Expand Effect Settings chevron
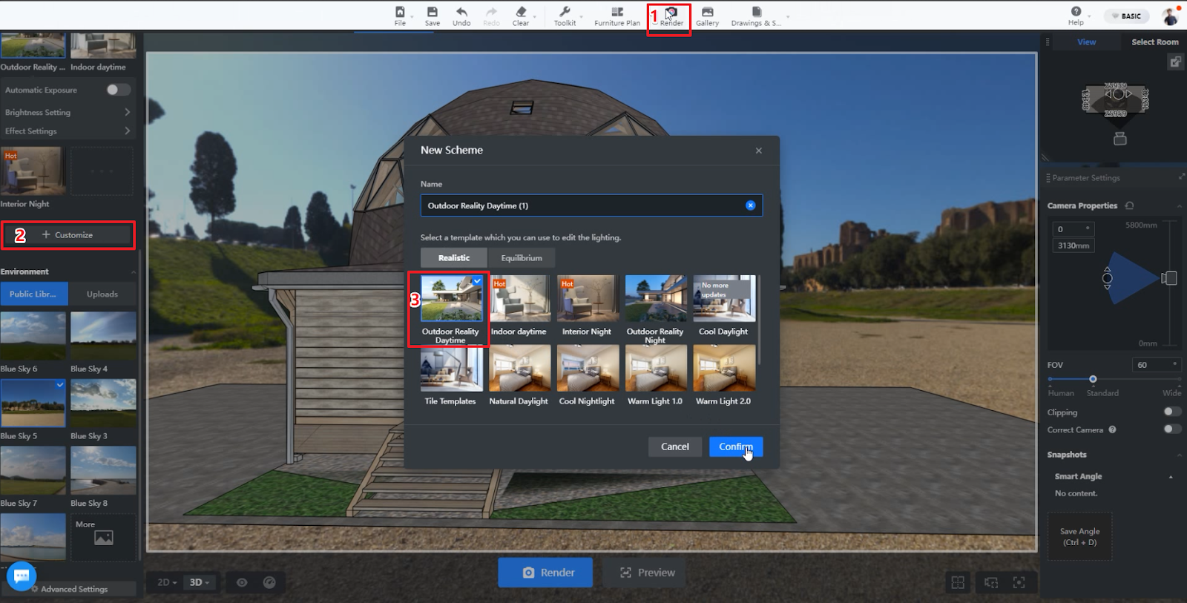Image resolution: width=1187 pixels, height=603 pixels. tap(128, 131)
